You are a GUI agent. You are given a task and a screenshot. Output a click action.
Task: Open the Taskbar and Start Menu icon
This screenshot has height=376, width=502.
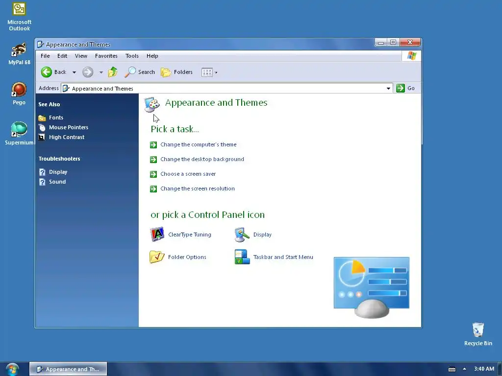(242, 257)
